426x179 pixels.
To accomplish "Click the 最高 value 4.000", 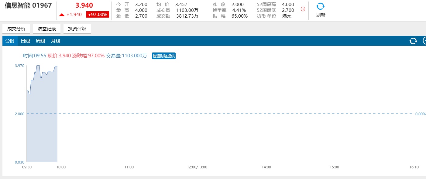I will pyautogui.click(x=141, y=10).
